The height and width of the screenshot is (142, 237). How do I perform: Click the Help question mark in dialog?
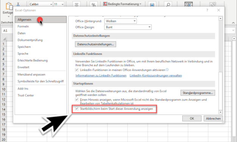click(x=207, y=10)
